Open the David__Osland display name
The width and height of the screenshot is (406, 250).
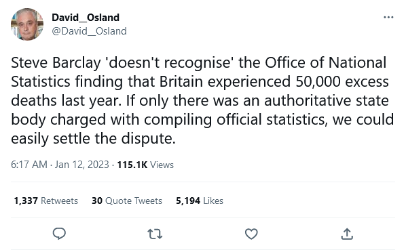pyautogui.click(x=86, y=18)
